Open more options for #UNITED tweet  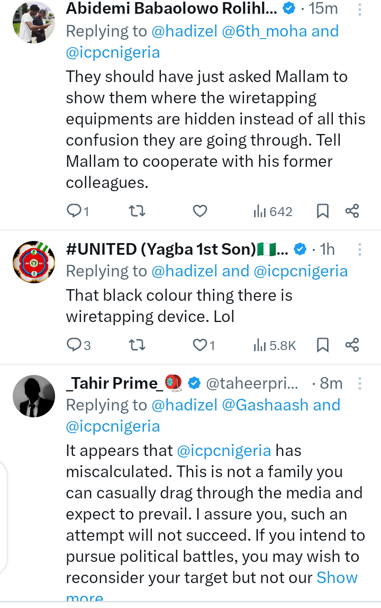pyautogui.click(x=360, y=249)
